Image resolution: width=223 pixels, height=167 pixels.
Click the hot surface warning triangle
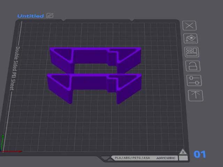tap(183, 152)
